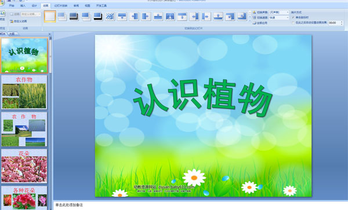The height and width of the screenshot is (210, 348).
Task: Switch to the Insert (插入) ribbon tab
Action: click(x=23, y=6)
